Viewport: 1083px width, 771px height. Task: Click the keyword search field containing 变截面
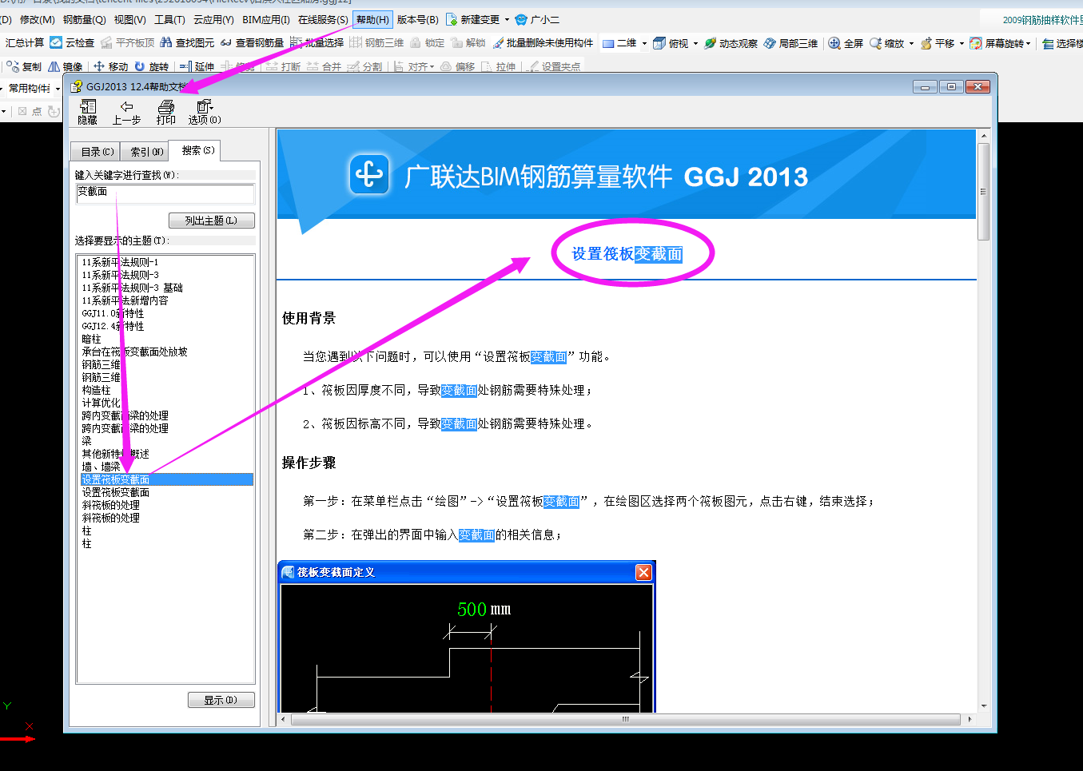(x=165, y=193)
